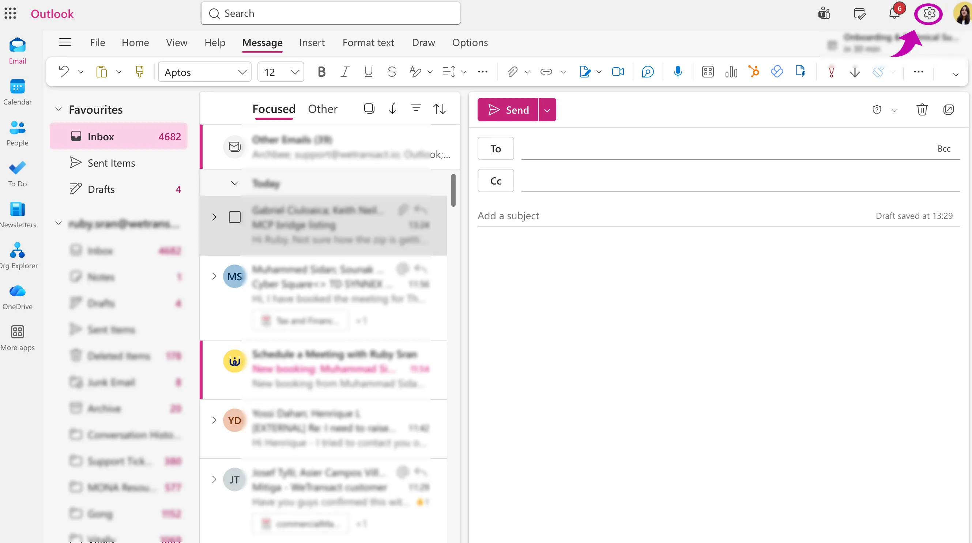Apply Underline formatting

pyautogui.click(x=368, y=72)
